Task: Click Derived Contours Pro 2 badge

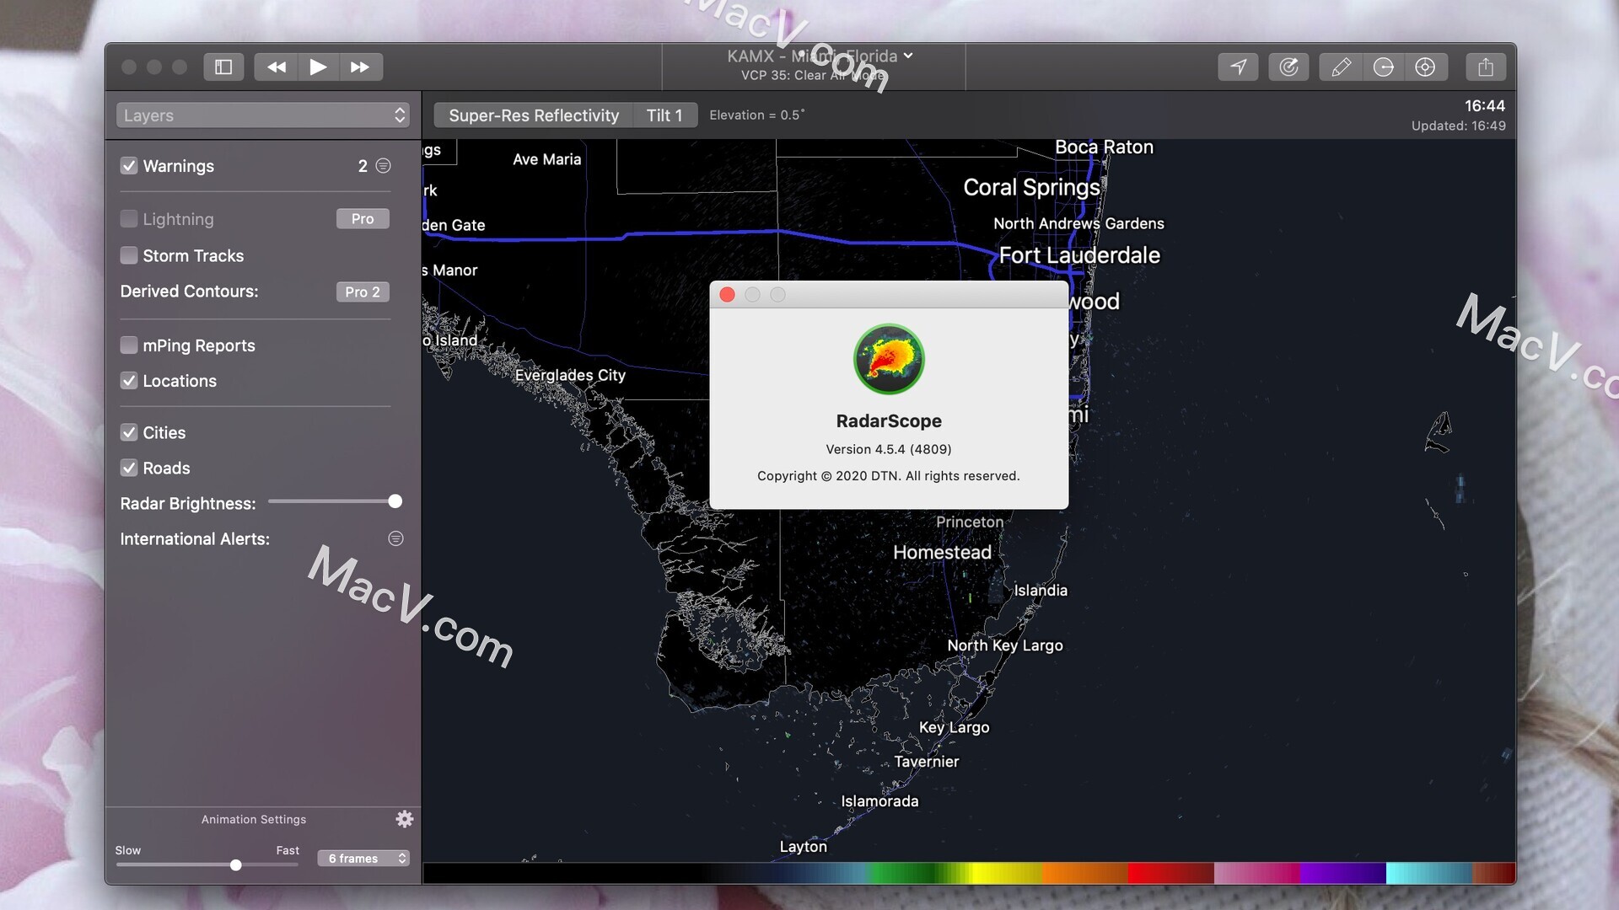Action: click(363, 292)
